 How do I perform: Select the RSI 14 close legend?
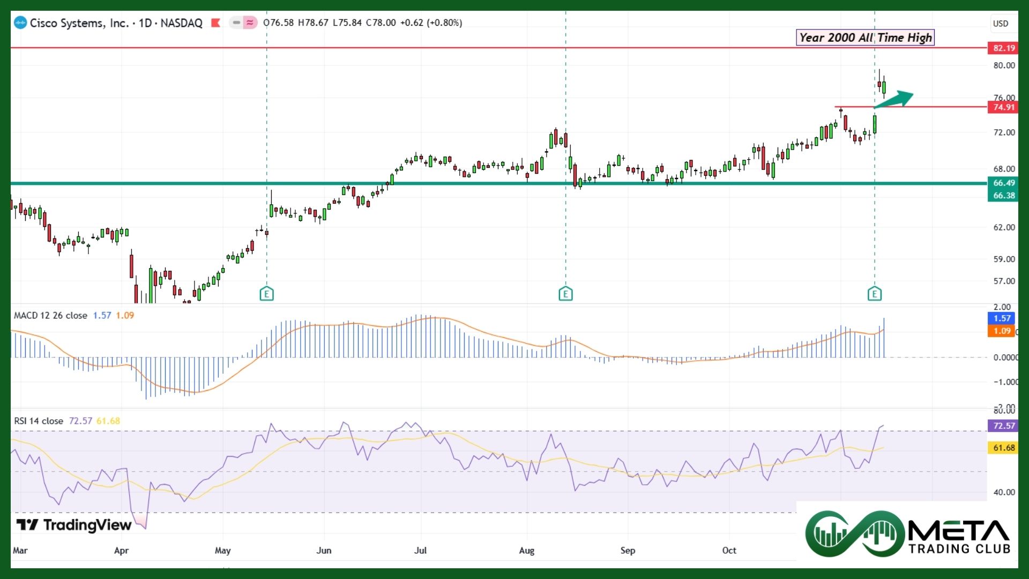point(39,421)
